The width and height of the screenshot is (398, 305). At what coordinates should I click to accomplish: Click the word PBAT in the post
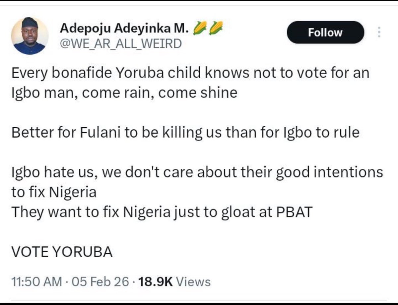coord(294,212)
